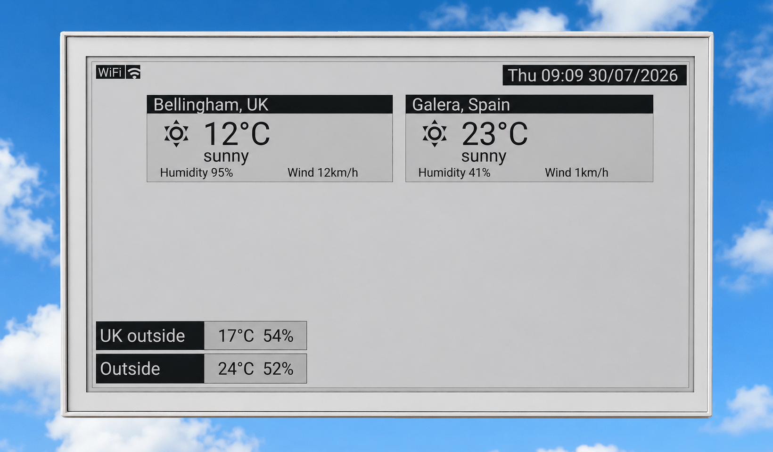Image resolution: width=773 pixels, height=452 pixels.
Task: Click the sun icon for Bellingham, UK
Action: click(x=176, y=133)
